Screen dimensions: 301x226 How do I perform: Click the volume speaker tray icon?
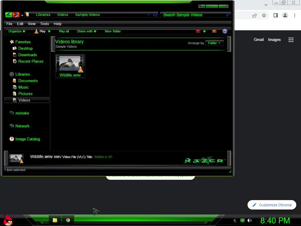coord(250,220)
